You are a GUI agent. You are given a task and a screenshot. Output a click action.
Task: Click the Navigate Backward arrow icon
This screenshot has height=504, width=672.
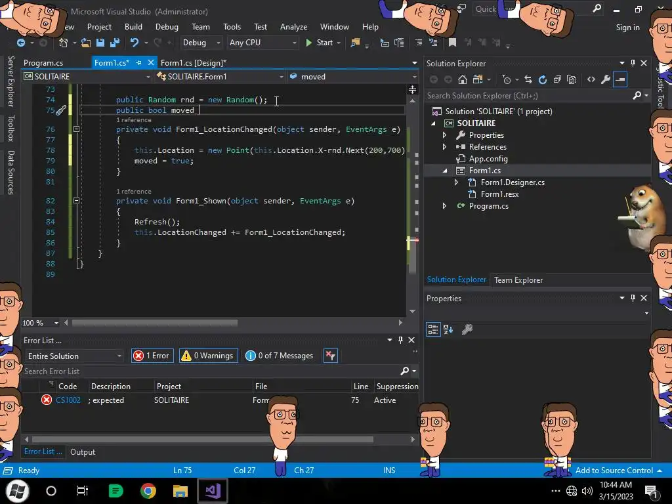20,43
